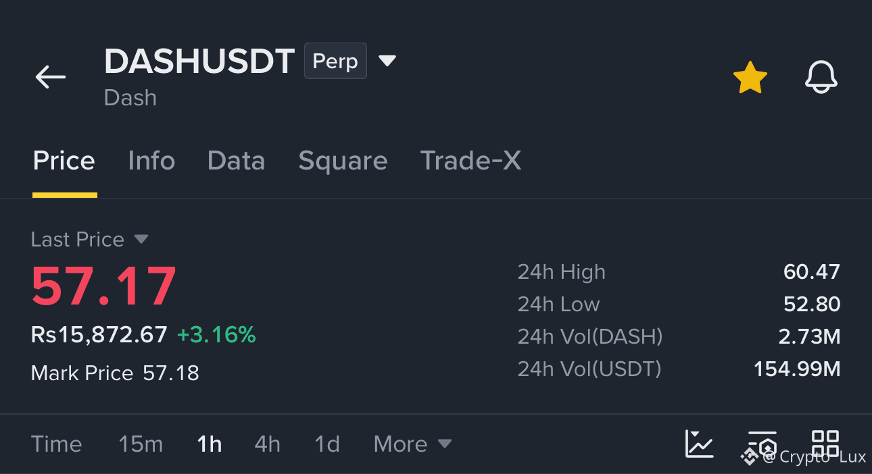Tap the back arrow icon

click(51, 77)
